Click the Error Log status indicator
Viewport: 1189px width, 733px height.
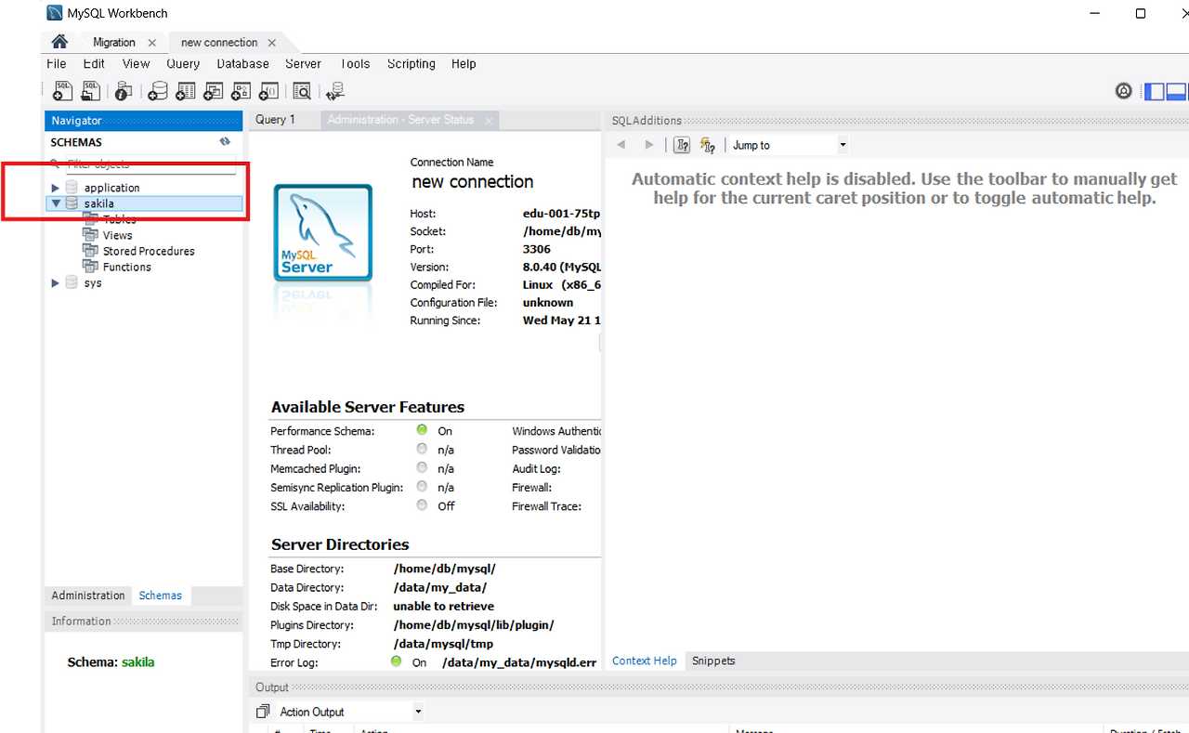click(x=396, y=661)
